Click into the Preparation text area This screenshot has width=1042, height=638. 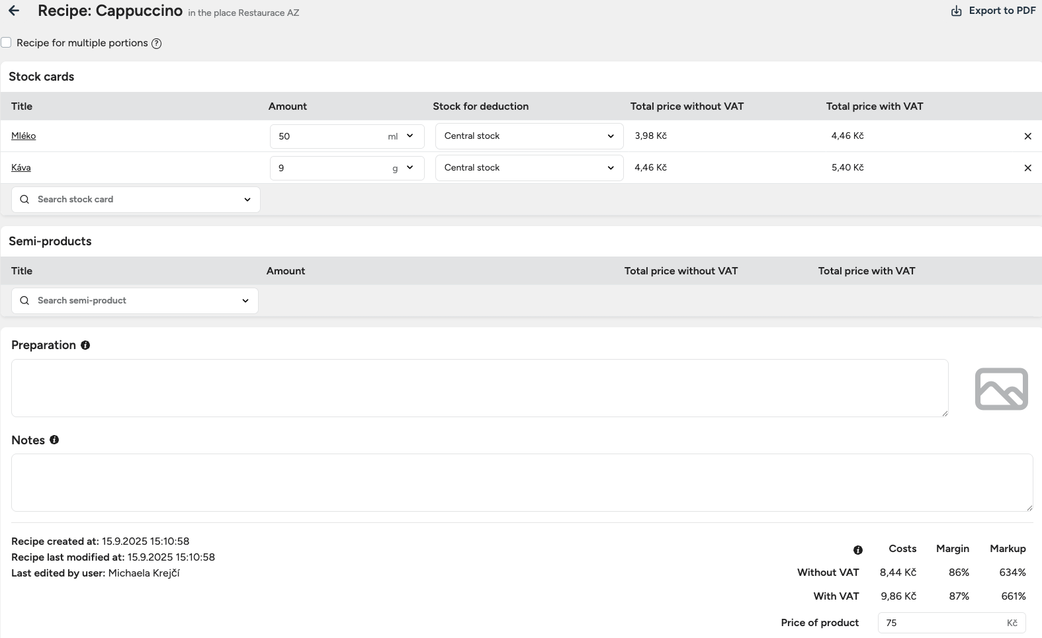479,388
